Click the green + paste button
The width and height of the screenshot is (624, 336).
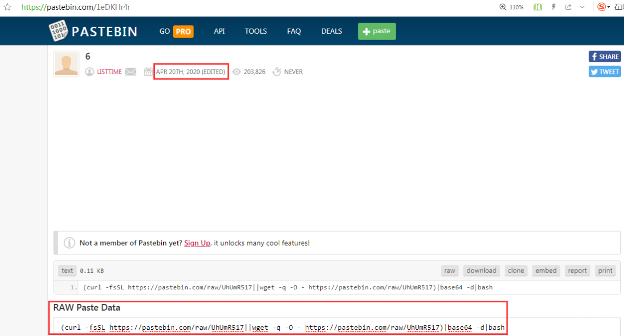coord(377,31)
